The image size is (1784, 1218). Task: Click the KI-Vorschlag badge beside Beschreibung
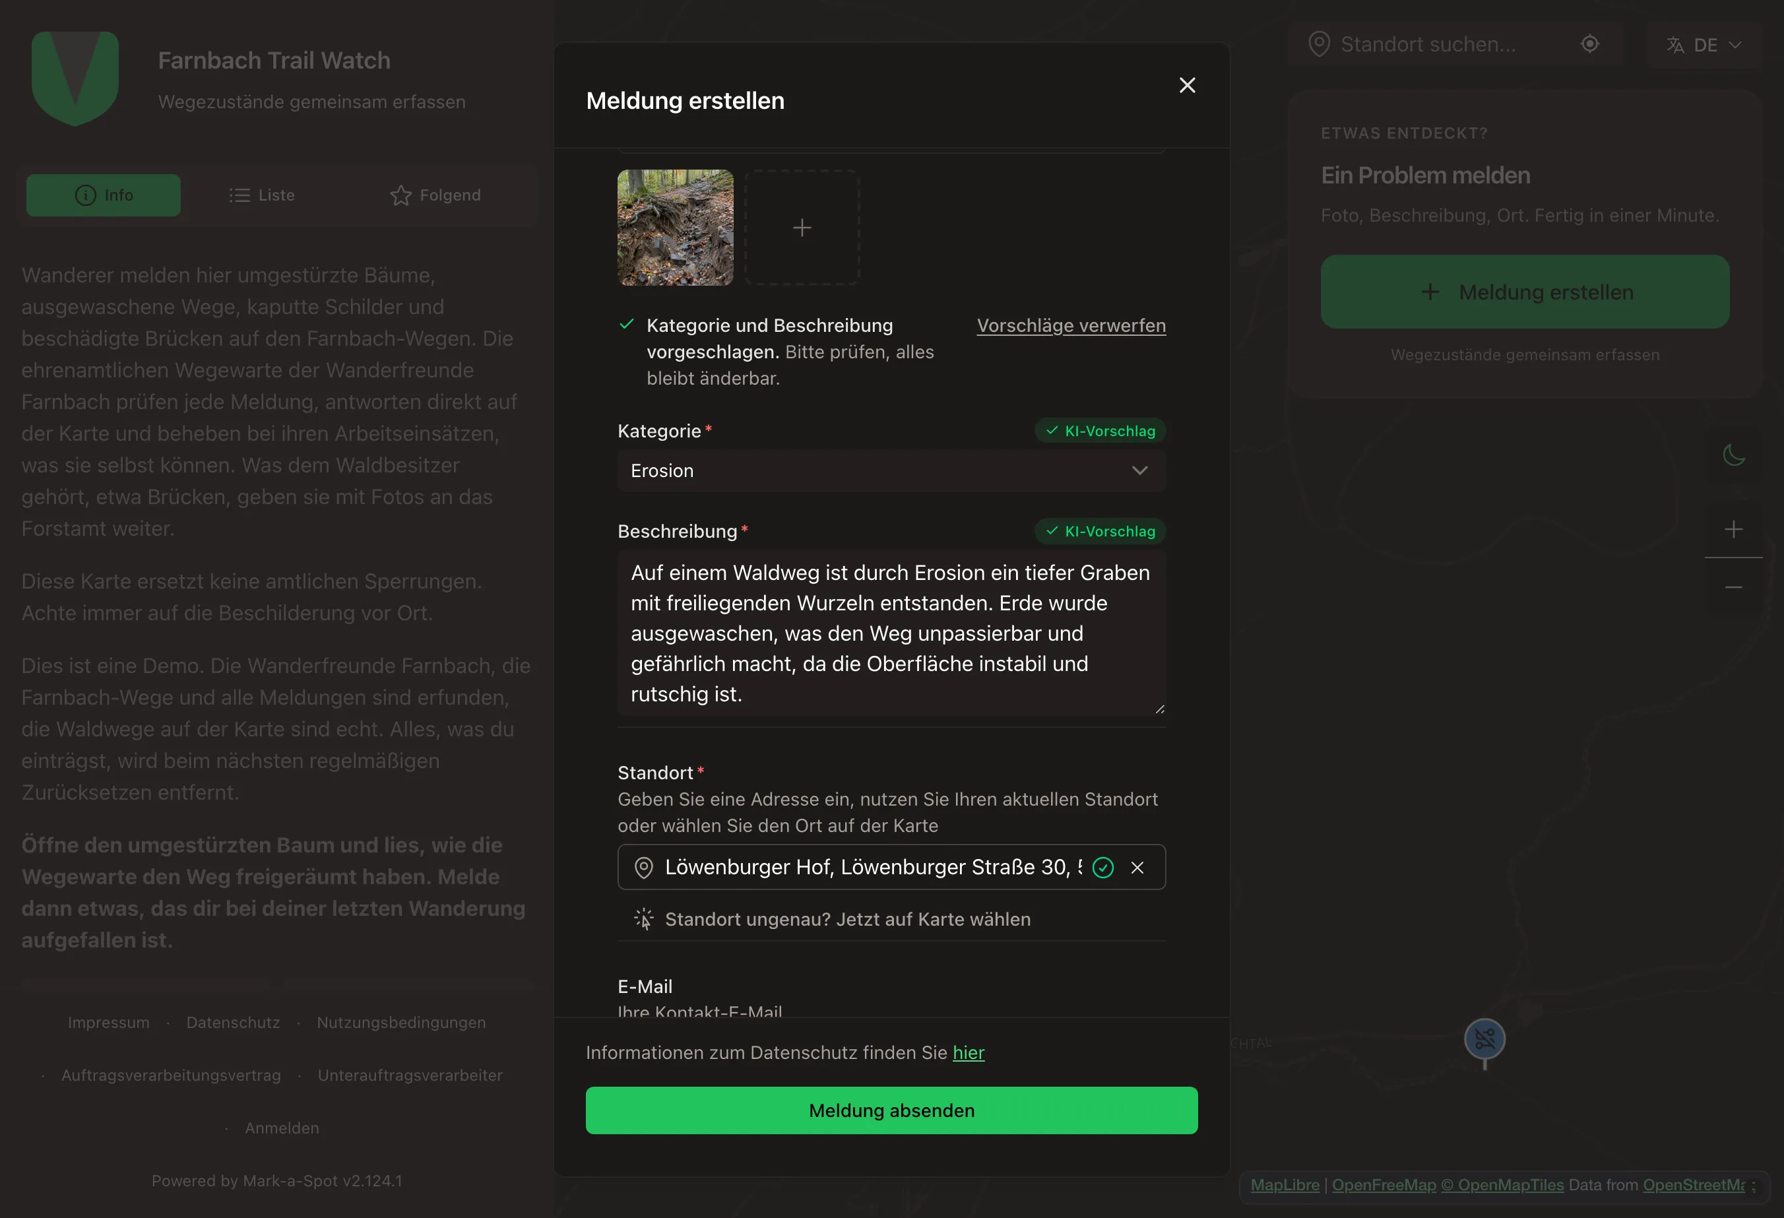point(1100,531)
